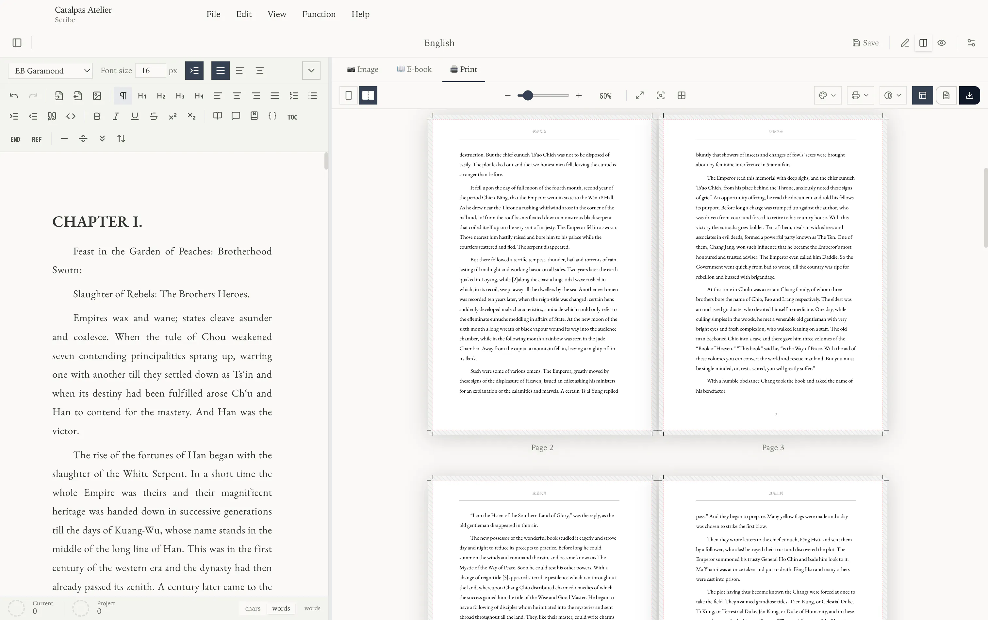
Task: Click the zoom slider handle
Action: [x=528, y=95]
